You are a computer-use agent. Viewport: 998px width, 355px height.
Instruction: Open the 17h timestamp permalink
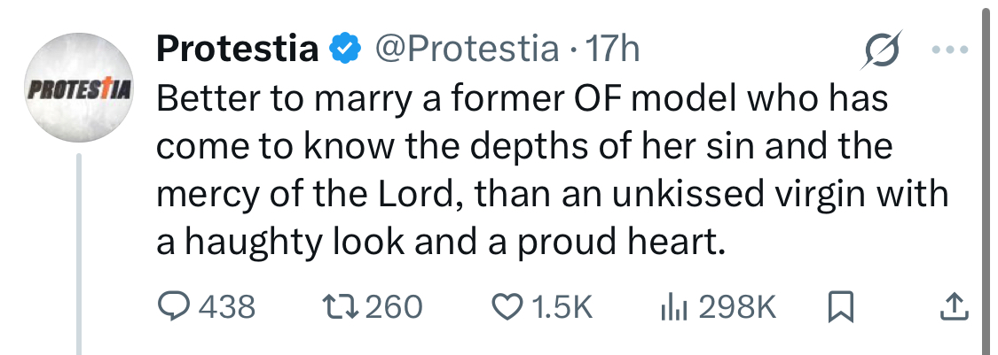(x=613, y=50)
